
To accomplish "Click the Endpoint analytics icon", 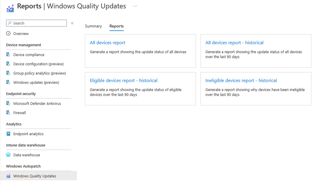I will tap(8, 134).
